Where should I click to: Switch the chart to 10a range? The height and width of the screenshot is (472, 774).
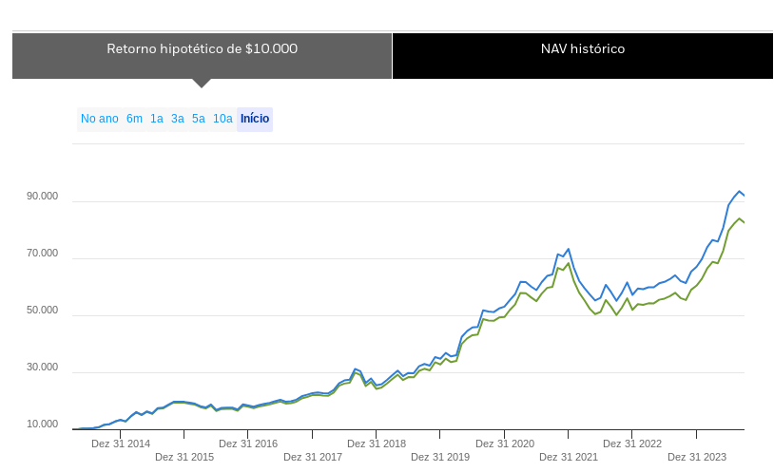[x=223, y=119]
